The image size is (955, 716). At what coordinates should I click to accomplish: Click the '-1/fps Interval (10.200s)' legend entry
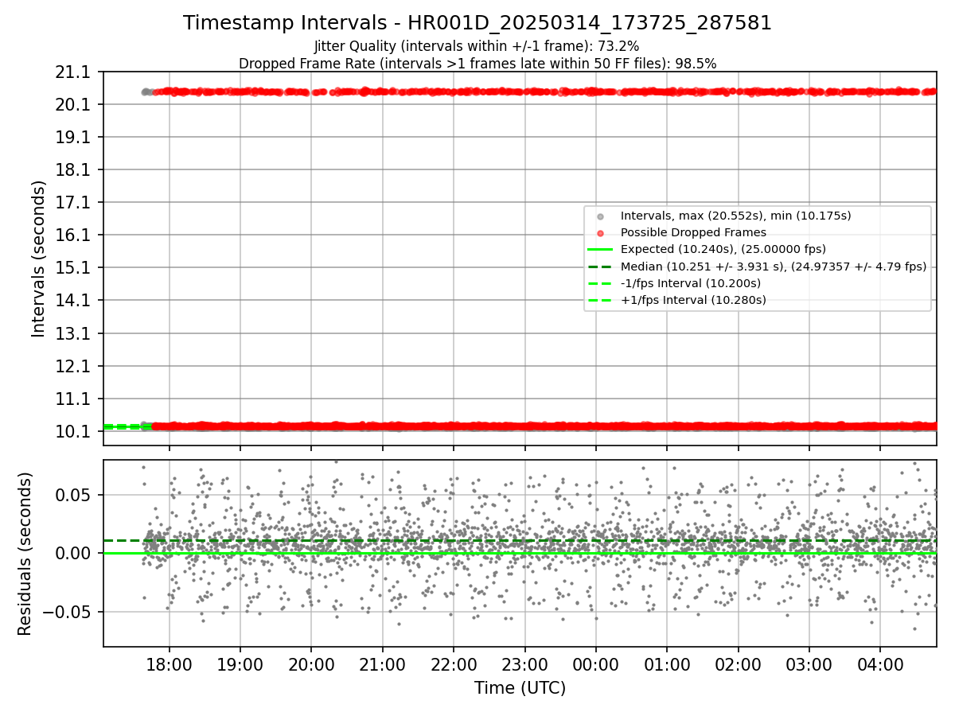tap(691, 283)
